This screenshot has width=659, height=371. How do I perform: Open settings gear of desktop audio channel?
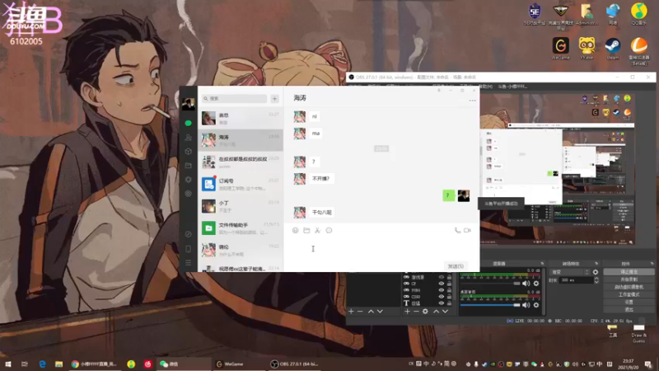point(536,305)
